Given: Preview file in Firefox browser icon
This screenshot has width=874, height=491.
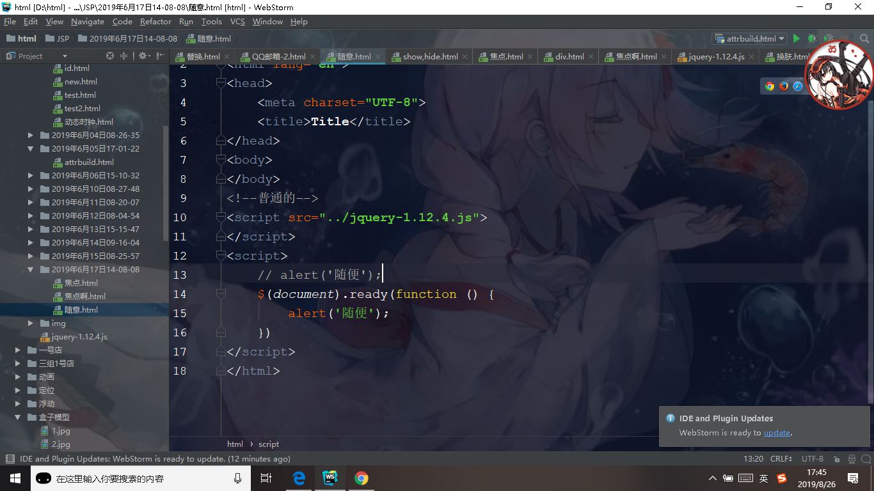Looking at the screenshot, I should click(784, 86).
